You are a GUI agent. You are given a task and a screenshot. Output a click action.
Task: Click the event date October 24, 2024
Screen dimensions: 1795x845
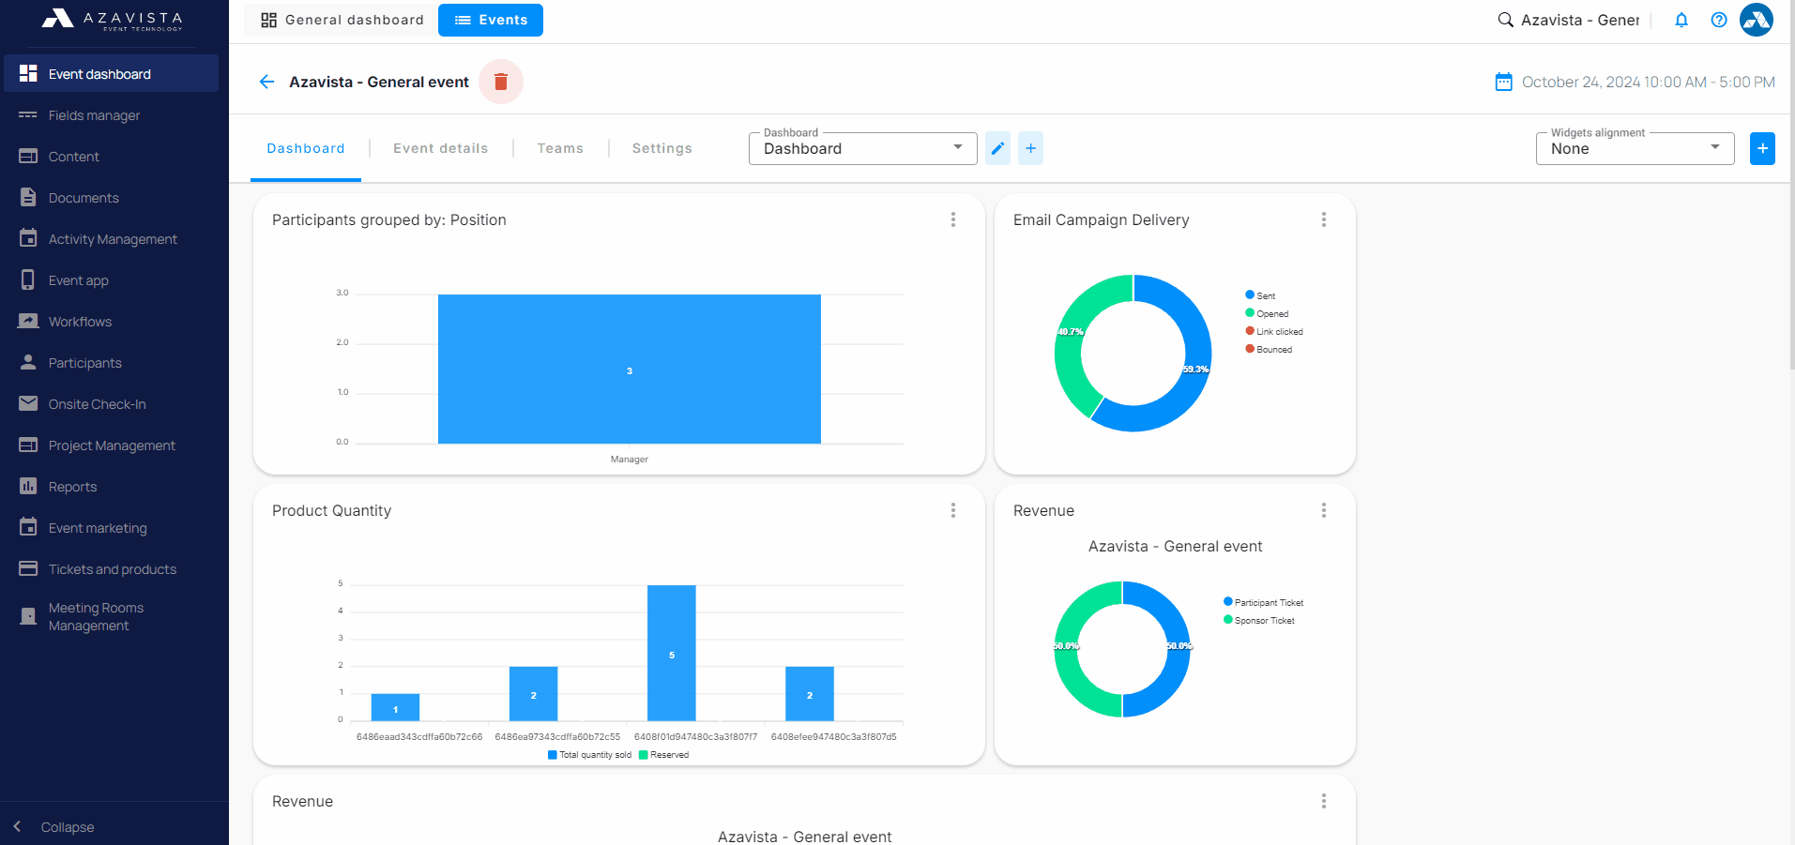[x=1649, y=82]
